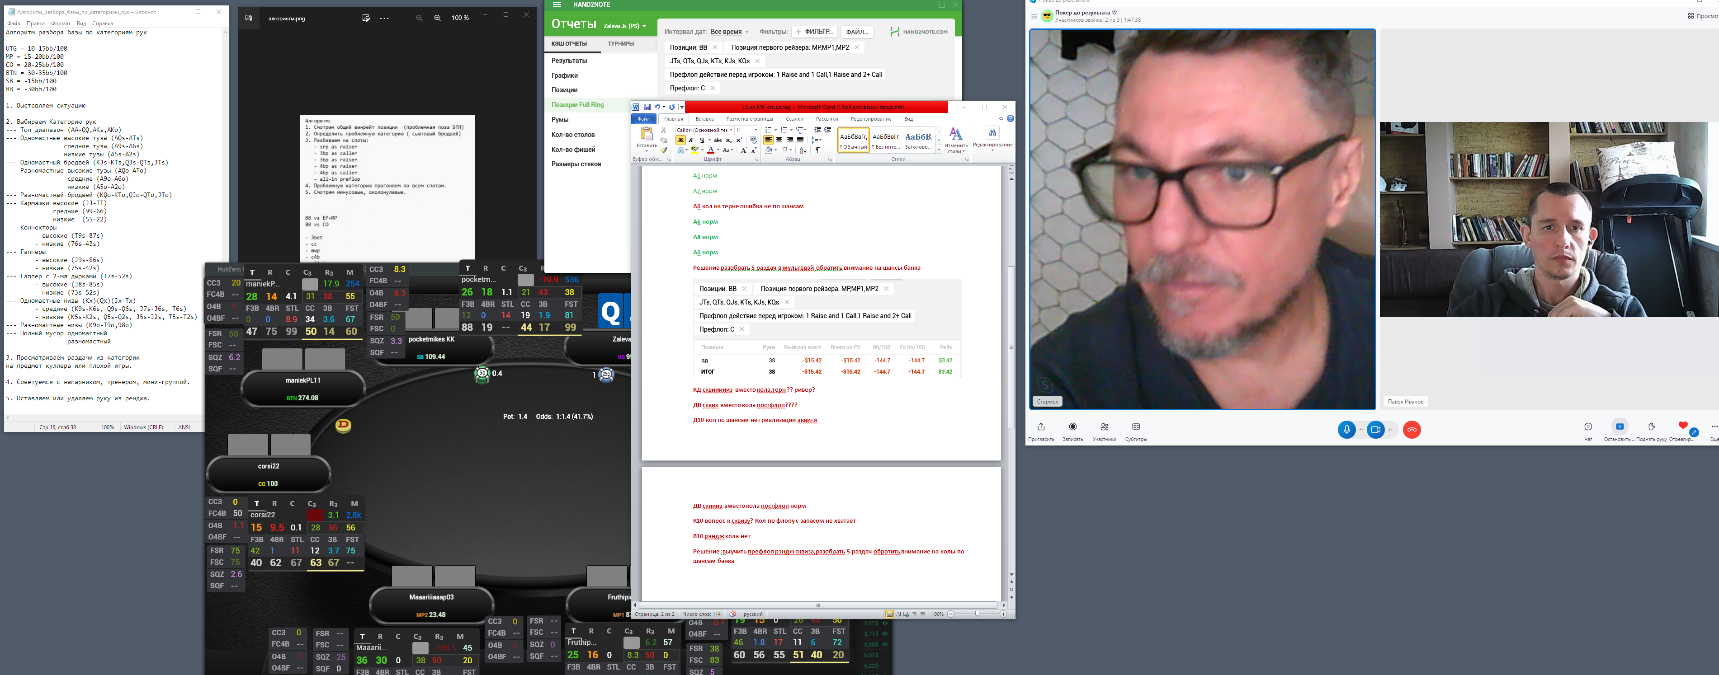The width and height of the screenshot is (1719, 675).
Task: Open font name dropdown Calibri
Action: pos(731,130)
